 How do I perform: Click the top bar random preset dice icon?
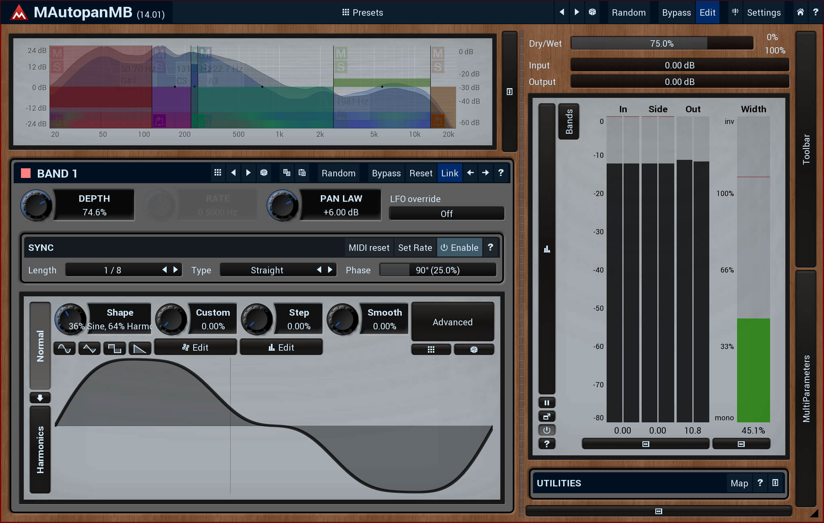[592, 12]
